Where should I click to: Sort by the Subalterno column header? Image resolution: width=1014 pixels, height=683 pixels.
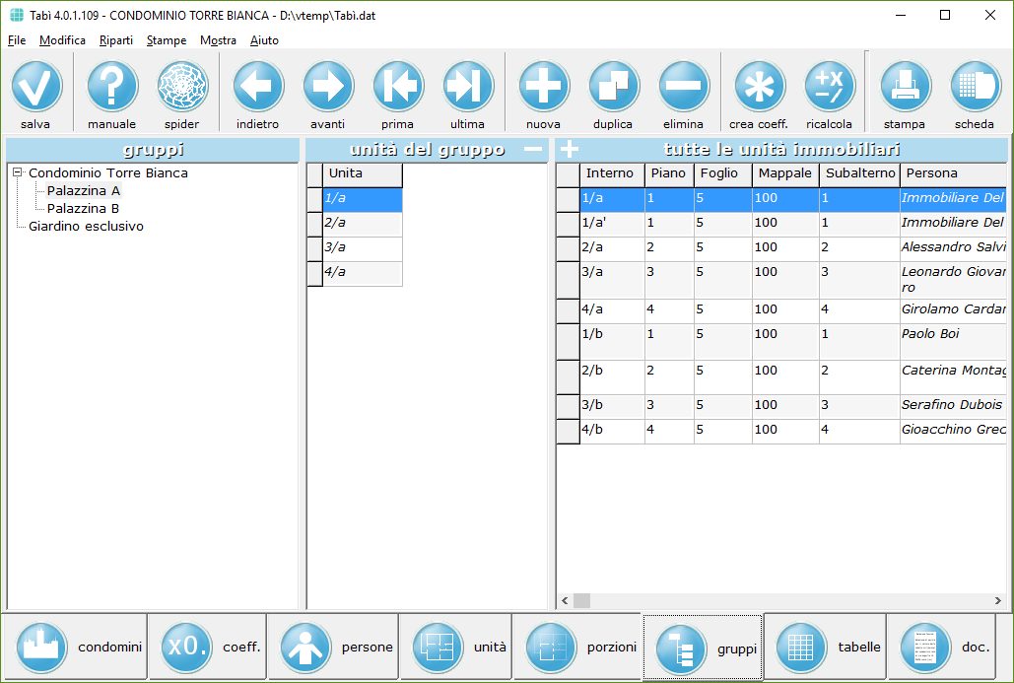(859, 173)
